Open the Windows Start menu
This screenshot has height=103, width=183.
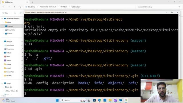(x=57, y=100)
